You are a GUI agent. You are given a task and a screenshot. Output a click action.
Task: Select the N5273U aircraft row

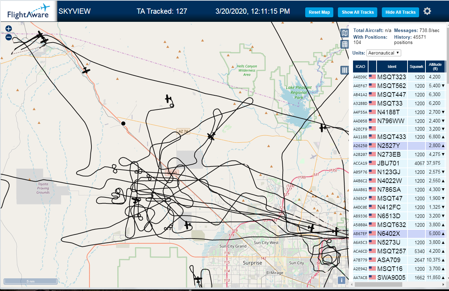(399, 242)
